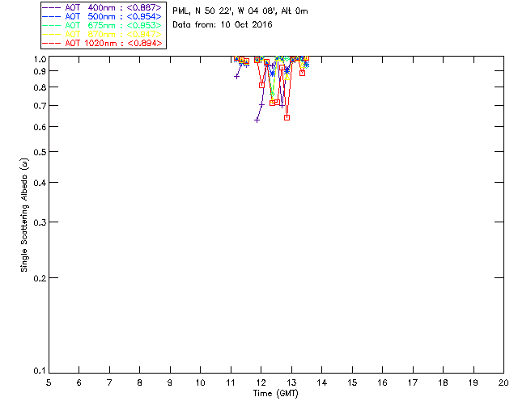Click the y-axis tick label 0.5
Image resolution: width=518 pixels, height=414 pixels.
click(x=40, y=152)
